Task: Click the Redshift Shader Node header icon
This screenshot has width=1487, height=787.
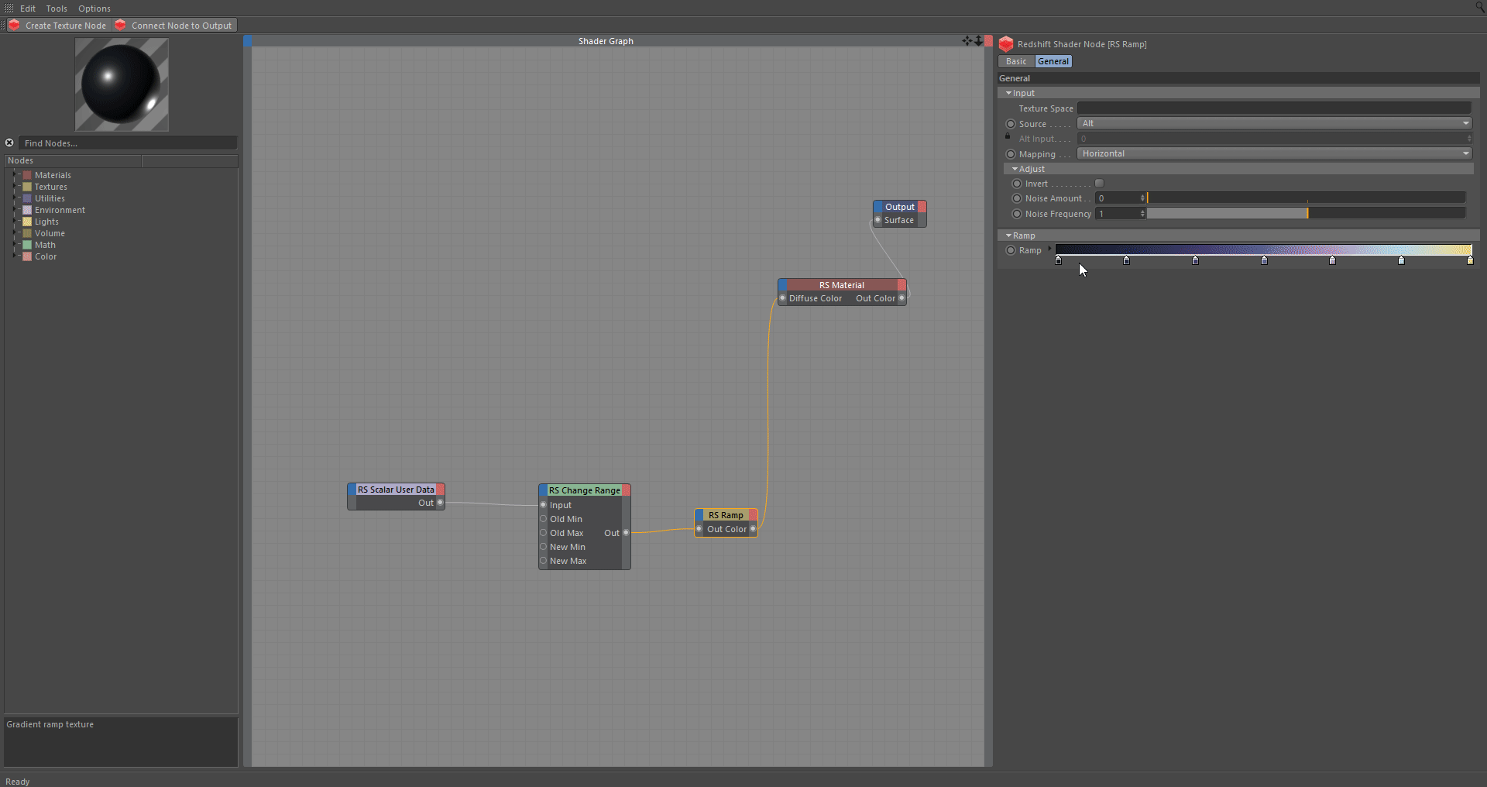Action: point(1006,44)
